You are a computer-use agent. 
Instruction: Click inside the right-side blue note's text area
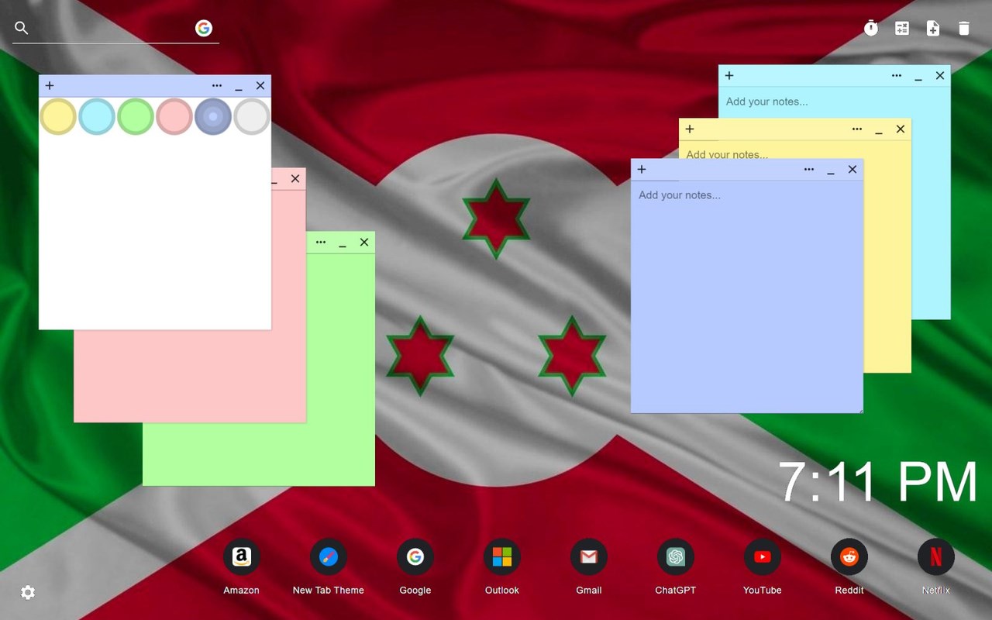coord(747,296)
